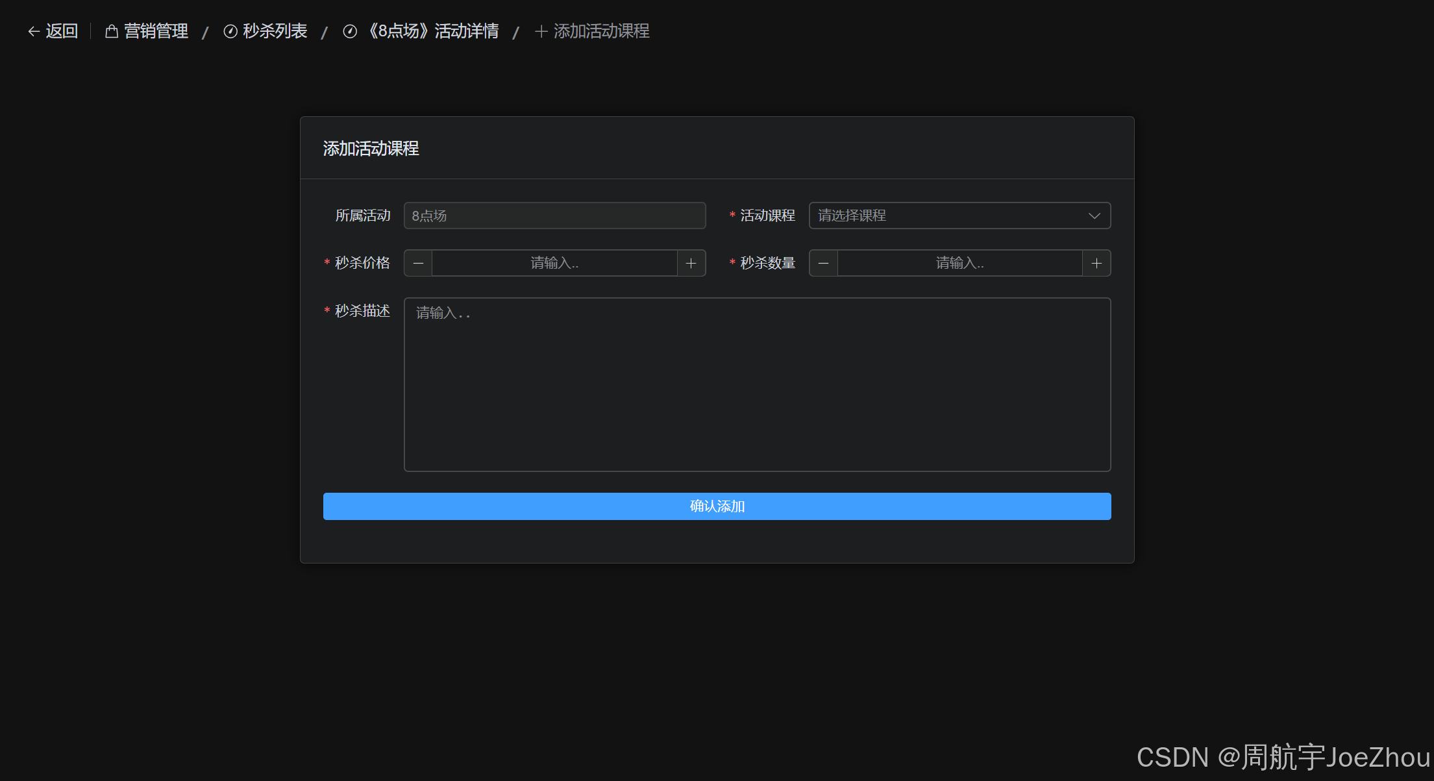This screenshot has width=1434, height=781.
Task: Click into the 秒杀描述 textarea
Action: tap(757, 384)
